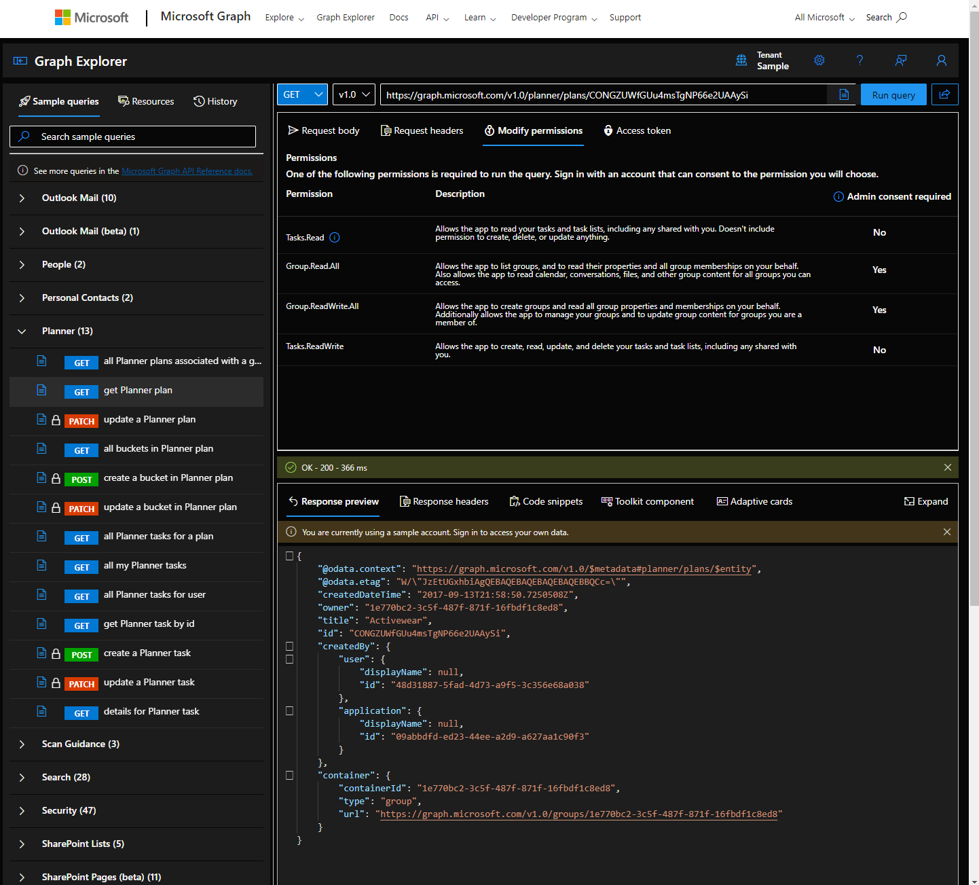Image resolution: width=979 pixels, height=885 pixels.
Task: Open the v1.0 version dropdown
Action: coord(354,94)
